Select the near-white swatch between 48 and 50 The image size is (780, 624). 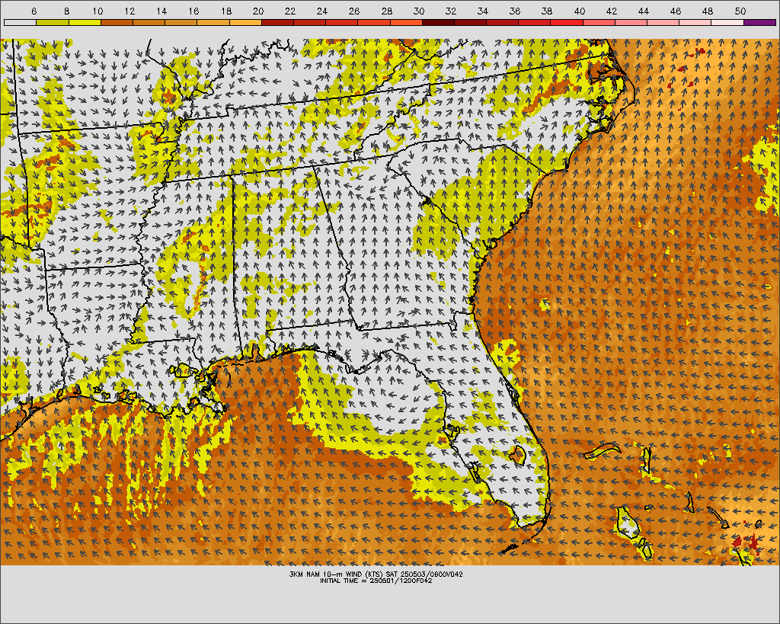coord(727,22)
